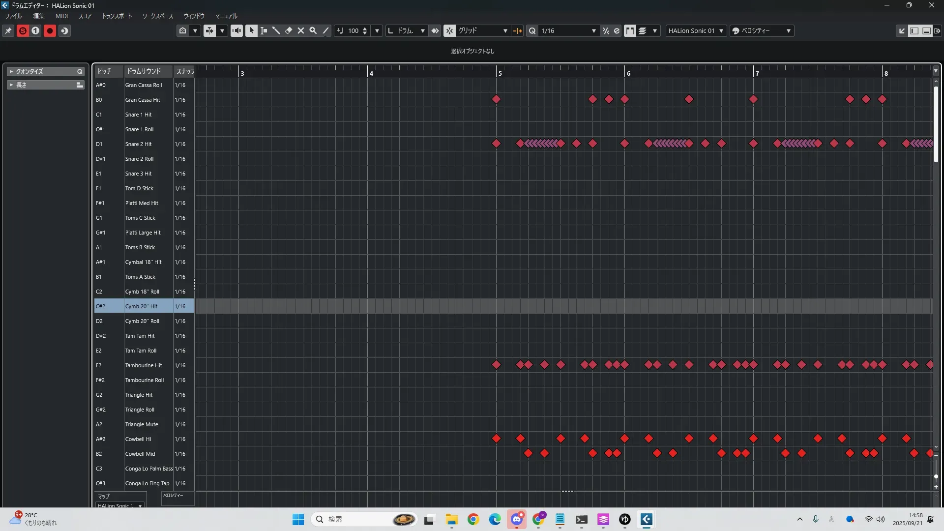Open the トランスポート menu

[x=117, y=16]
